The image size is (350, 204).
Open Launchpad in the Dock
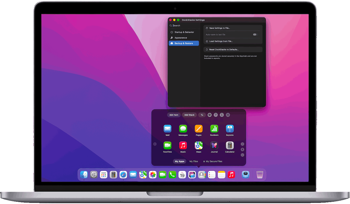[x=104, y=175]
